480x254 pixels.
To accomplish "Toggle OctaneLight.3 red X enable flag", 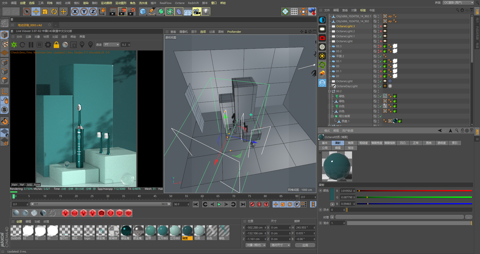I will [x=381, y=26].
